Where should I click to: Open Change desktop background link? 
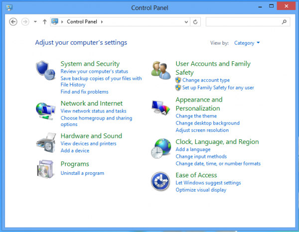tap(207, 123)
